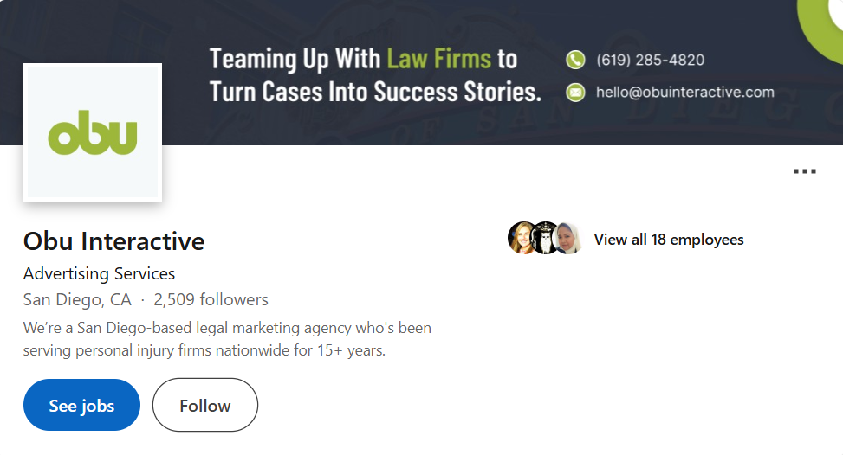This screenshot has height=455, width=843.
Task: Click "Turn Cases Into Success Stories" banner line
Action: (x=375, y=90)
